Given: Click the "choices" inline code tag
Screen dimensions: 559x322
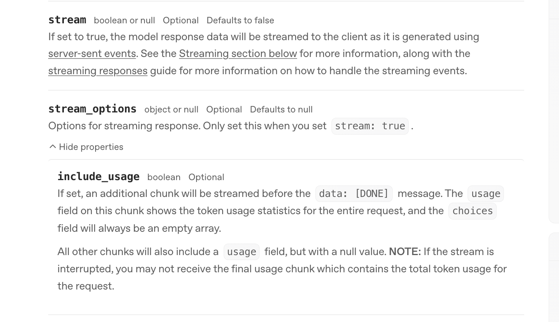Looking at the screenshot, I should [472, 211].
